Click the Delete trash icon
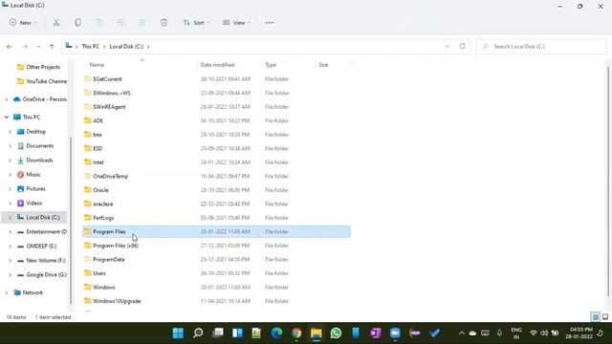This screenshot has width=612, height=344. (x=164, y=23)
